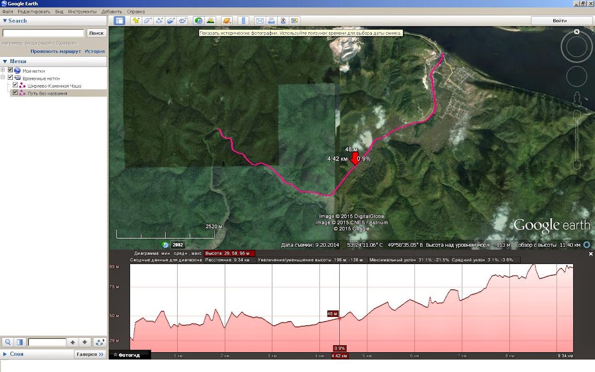The height and width of the screenshot is (372, 595).
Task: Open the Файл menu
Action: click(x=7, y=11)
